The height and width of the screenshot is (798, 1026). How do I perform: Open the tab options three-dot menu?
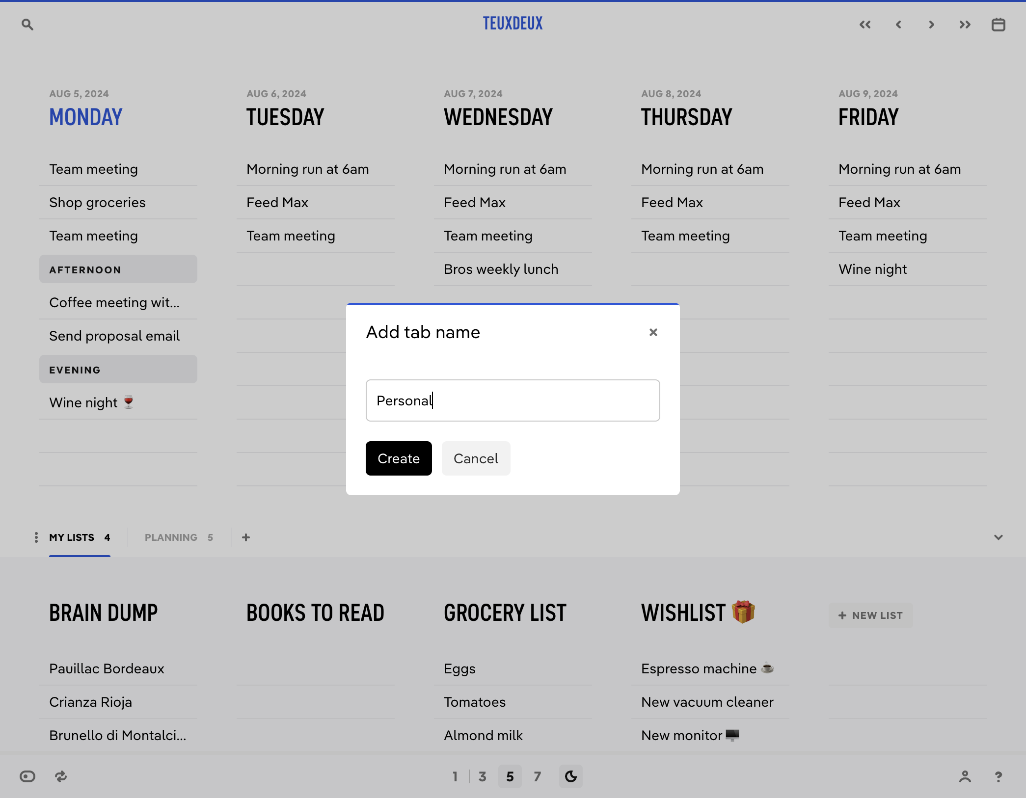pos(36,537)
